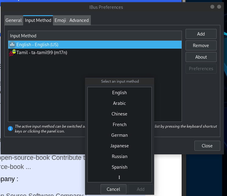
Task: Click the Add button in selection dialog
Action: pyautogui.click(x=140, y=189)
